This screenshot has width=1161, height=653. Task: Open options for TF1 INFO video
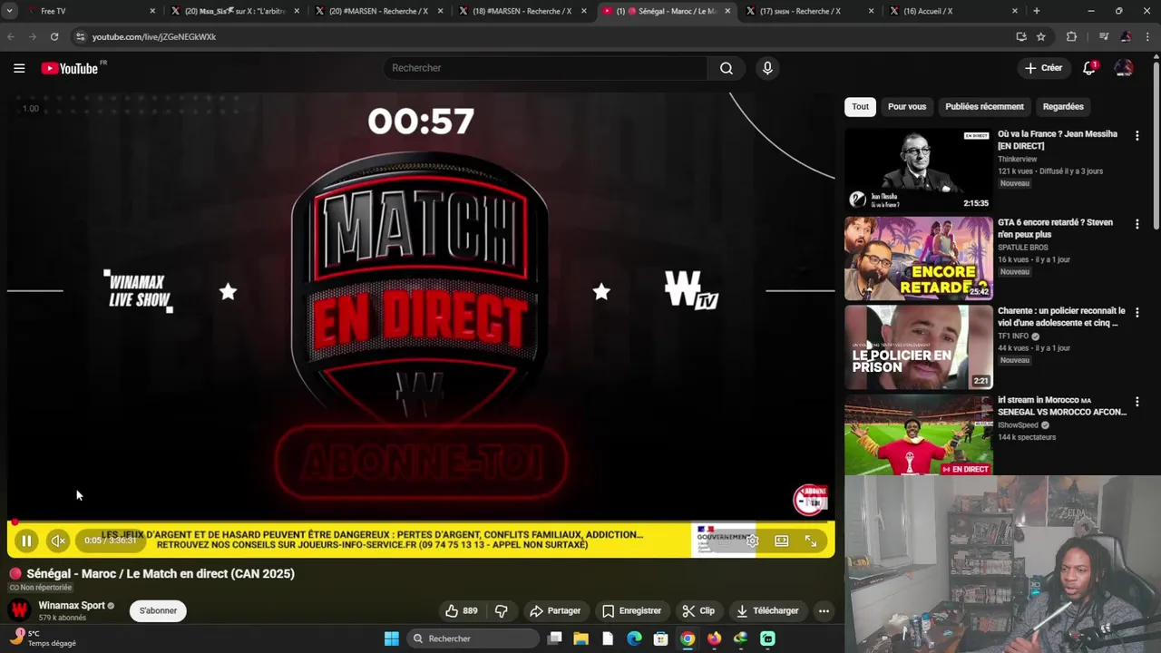coord(1137,312)
